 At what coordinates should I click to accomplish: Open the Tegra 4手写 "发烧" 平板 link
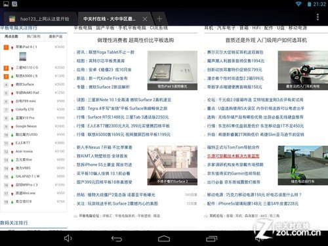coord(108,108)
